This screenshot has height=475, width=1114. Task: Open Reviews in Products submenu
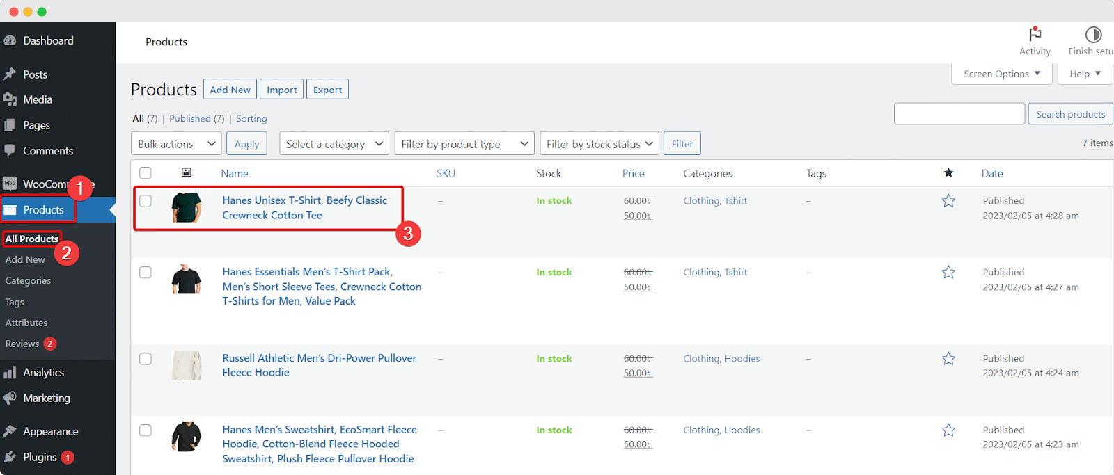click(x=22, y=344)
